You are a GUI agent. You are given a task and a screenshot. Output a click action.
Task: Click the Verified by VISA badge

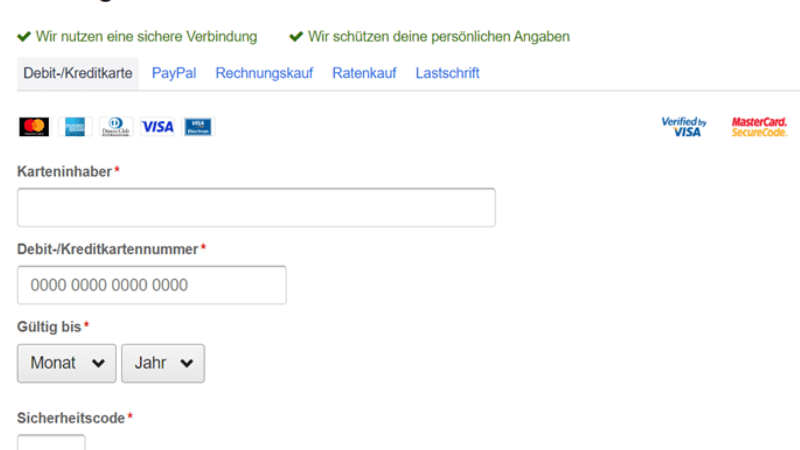click(684, 127)
